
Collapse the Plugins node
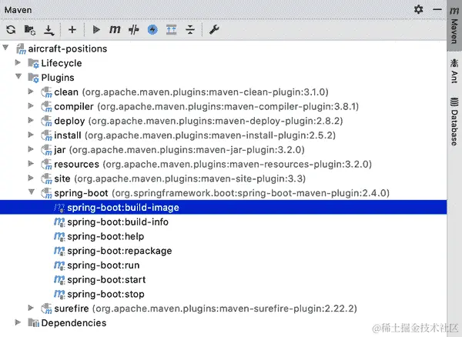tap(18, 76)
